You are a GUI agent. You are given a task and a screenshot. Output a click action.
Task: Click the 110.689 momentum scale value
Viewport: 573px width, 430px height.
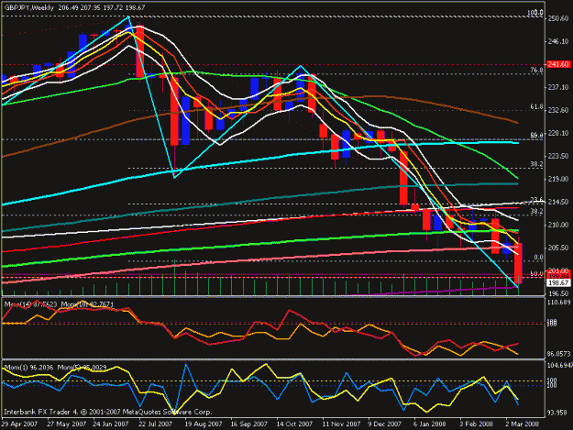[559, 303]
